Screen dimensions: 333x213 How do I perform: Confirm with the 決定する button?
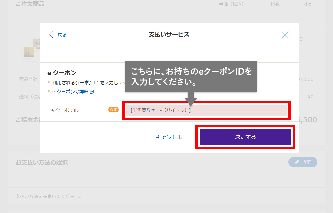click(245, 137)
